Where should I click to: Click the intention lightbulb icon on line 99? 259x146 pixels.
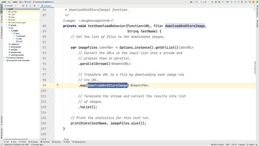tap(57, 85)
